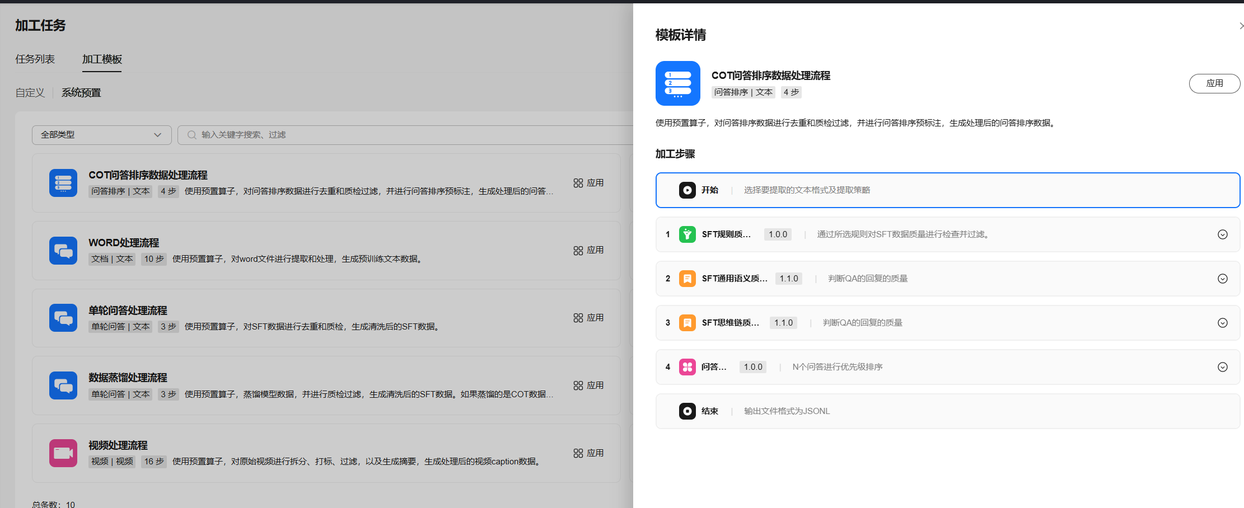Close the 模板详情 details panel
The width and height of the screenshot is (1244, 508).
[x=1240, y=26]
